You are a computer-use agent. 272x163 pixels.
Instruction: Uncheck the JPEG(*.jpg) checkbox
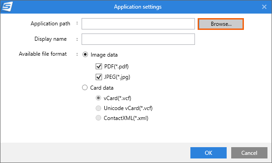pos(99,77)
